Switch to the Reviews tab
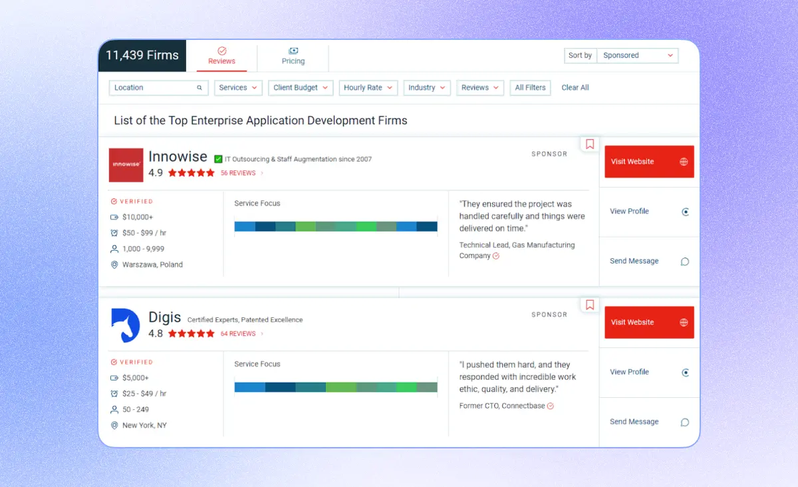Screen dimensions: 798x487 (x=221, y=56)
